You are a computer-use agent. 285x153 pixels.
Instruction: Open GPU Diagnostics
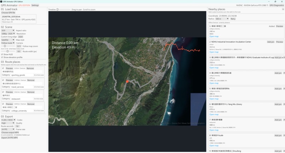point(277,5)
